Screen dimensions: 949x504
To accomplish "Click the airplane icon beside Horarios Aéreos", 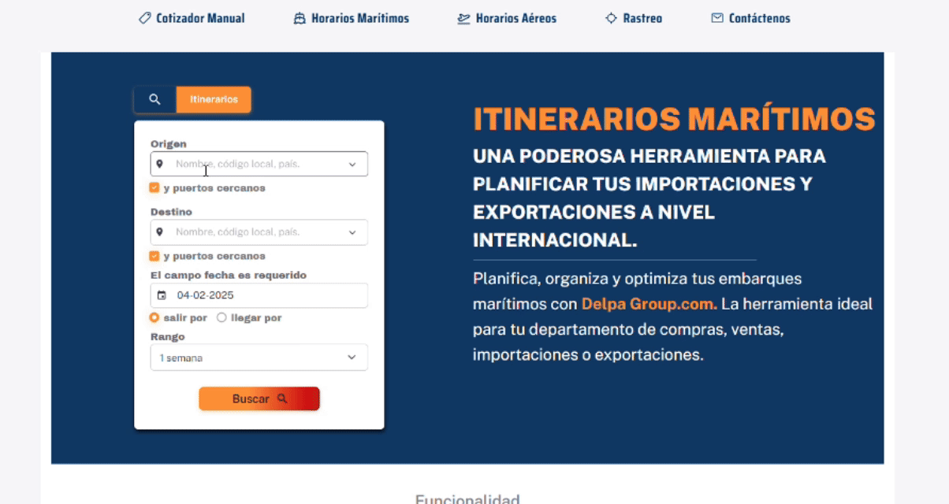I will (x=463, y=18).
